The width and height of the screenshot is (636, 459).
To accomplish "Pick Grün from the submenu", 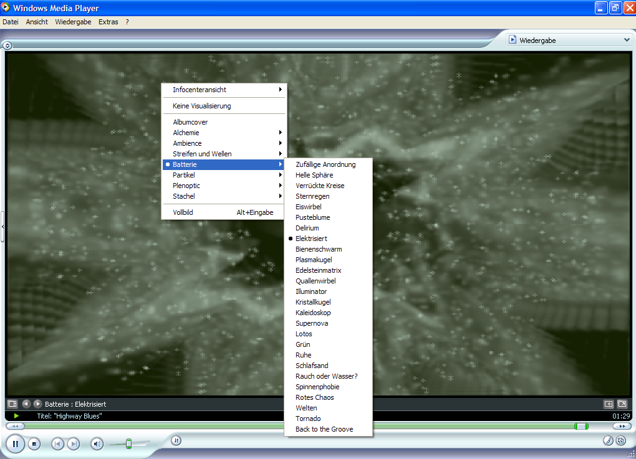I will [328, 344].
